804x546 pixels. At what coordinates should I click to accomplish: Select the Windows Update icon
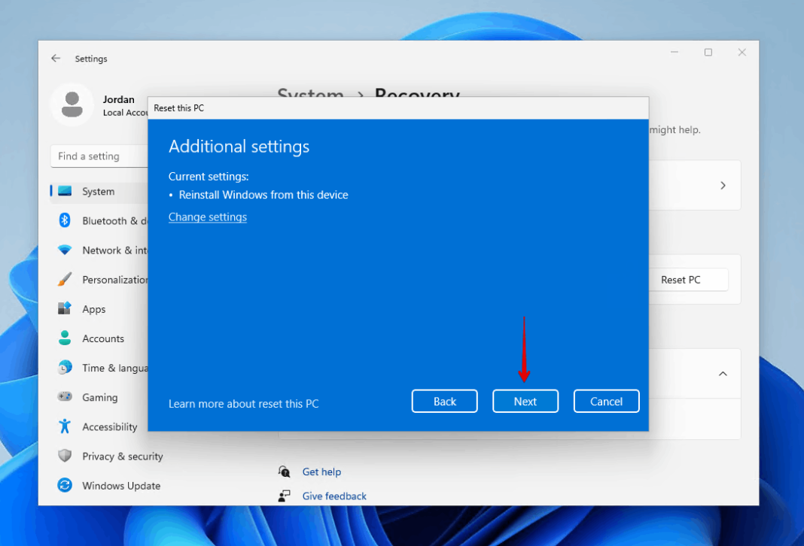tap(68, 485)
